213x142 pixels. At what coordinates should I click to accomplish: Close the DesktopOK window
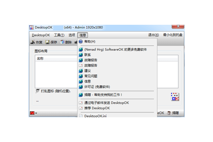point(178,26)
